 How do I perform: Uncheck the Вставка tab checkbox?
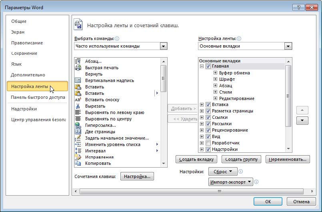[208, 104]
